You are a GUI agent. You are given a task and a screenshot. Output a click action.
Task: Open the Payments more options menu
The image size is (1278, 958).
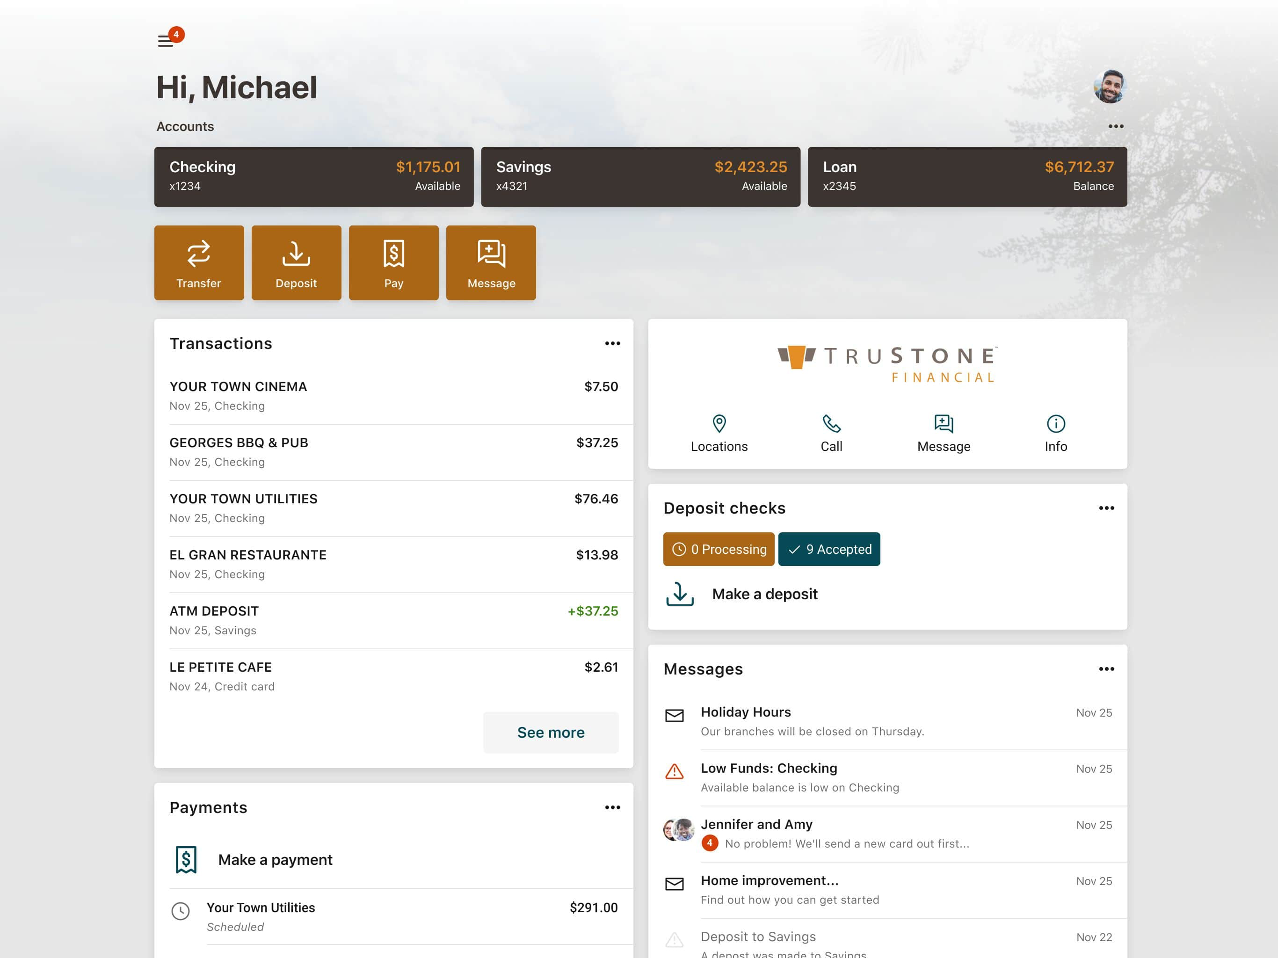(612, 807)
